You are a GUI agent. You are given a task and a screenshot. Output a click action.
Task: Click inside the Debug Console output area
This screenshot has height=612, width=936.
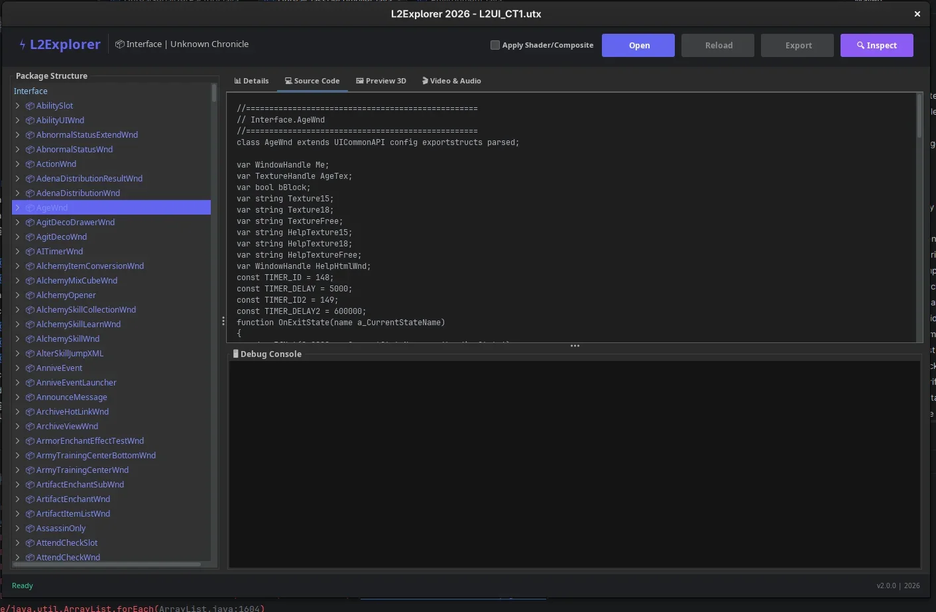574,464
